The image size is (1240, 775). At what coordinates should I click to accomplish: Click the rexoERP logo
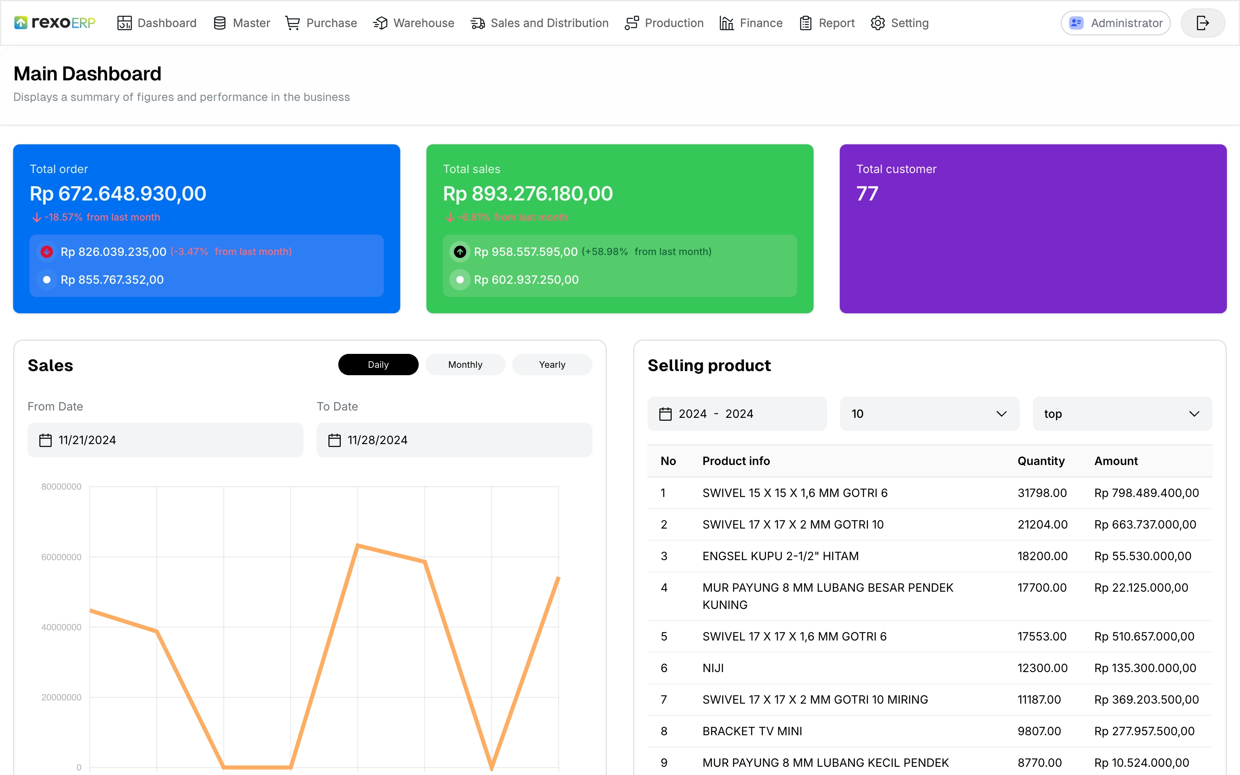pos(54,23)
